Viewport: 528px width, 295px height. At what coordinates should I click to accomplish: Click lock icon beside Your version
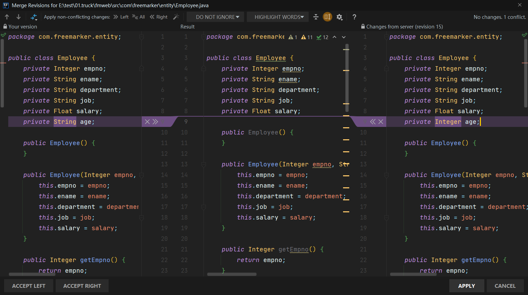point(5,26)
